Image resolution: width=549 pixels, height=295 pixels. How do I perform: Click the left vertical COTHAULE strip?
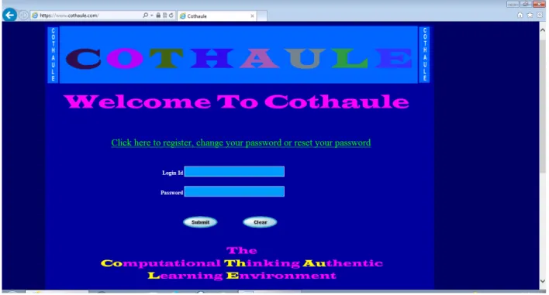pos(54,55)
